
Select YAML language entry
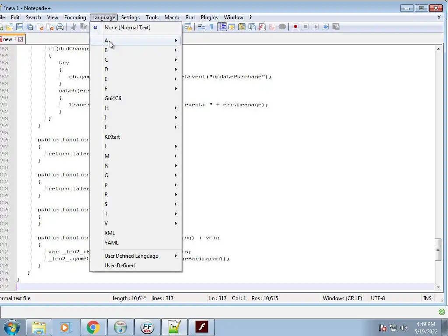pos(136,243)
